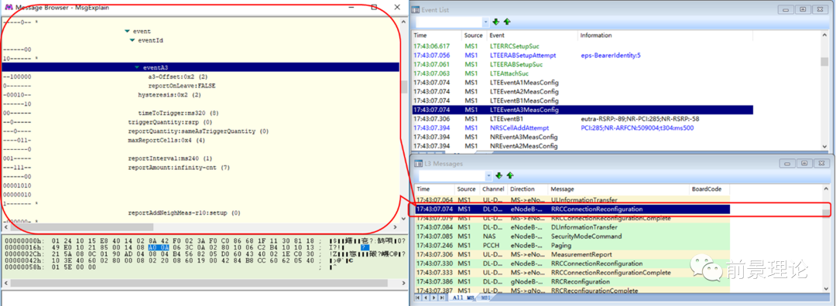Sort Event List by the Event column

pyautogui.click(x=532, y=35)
